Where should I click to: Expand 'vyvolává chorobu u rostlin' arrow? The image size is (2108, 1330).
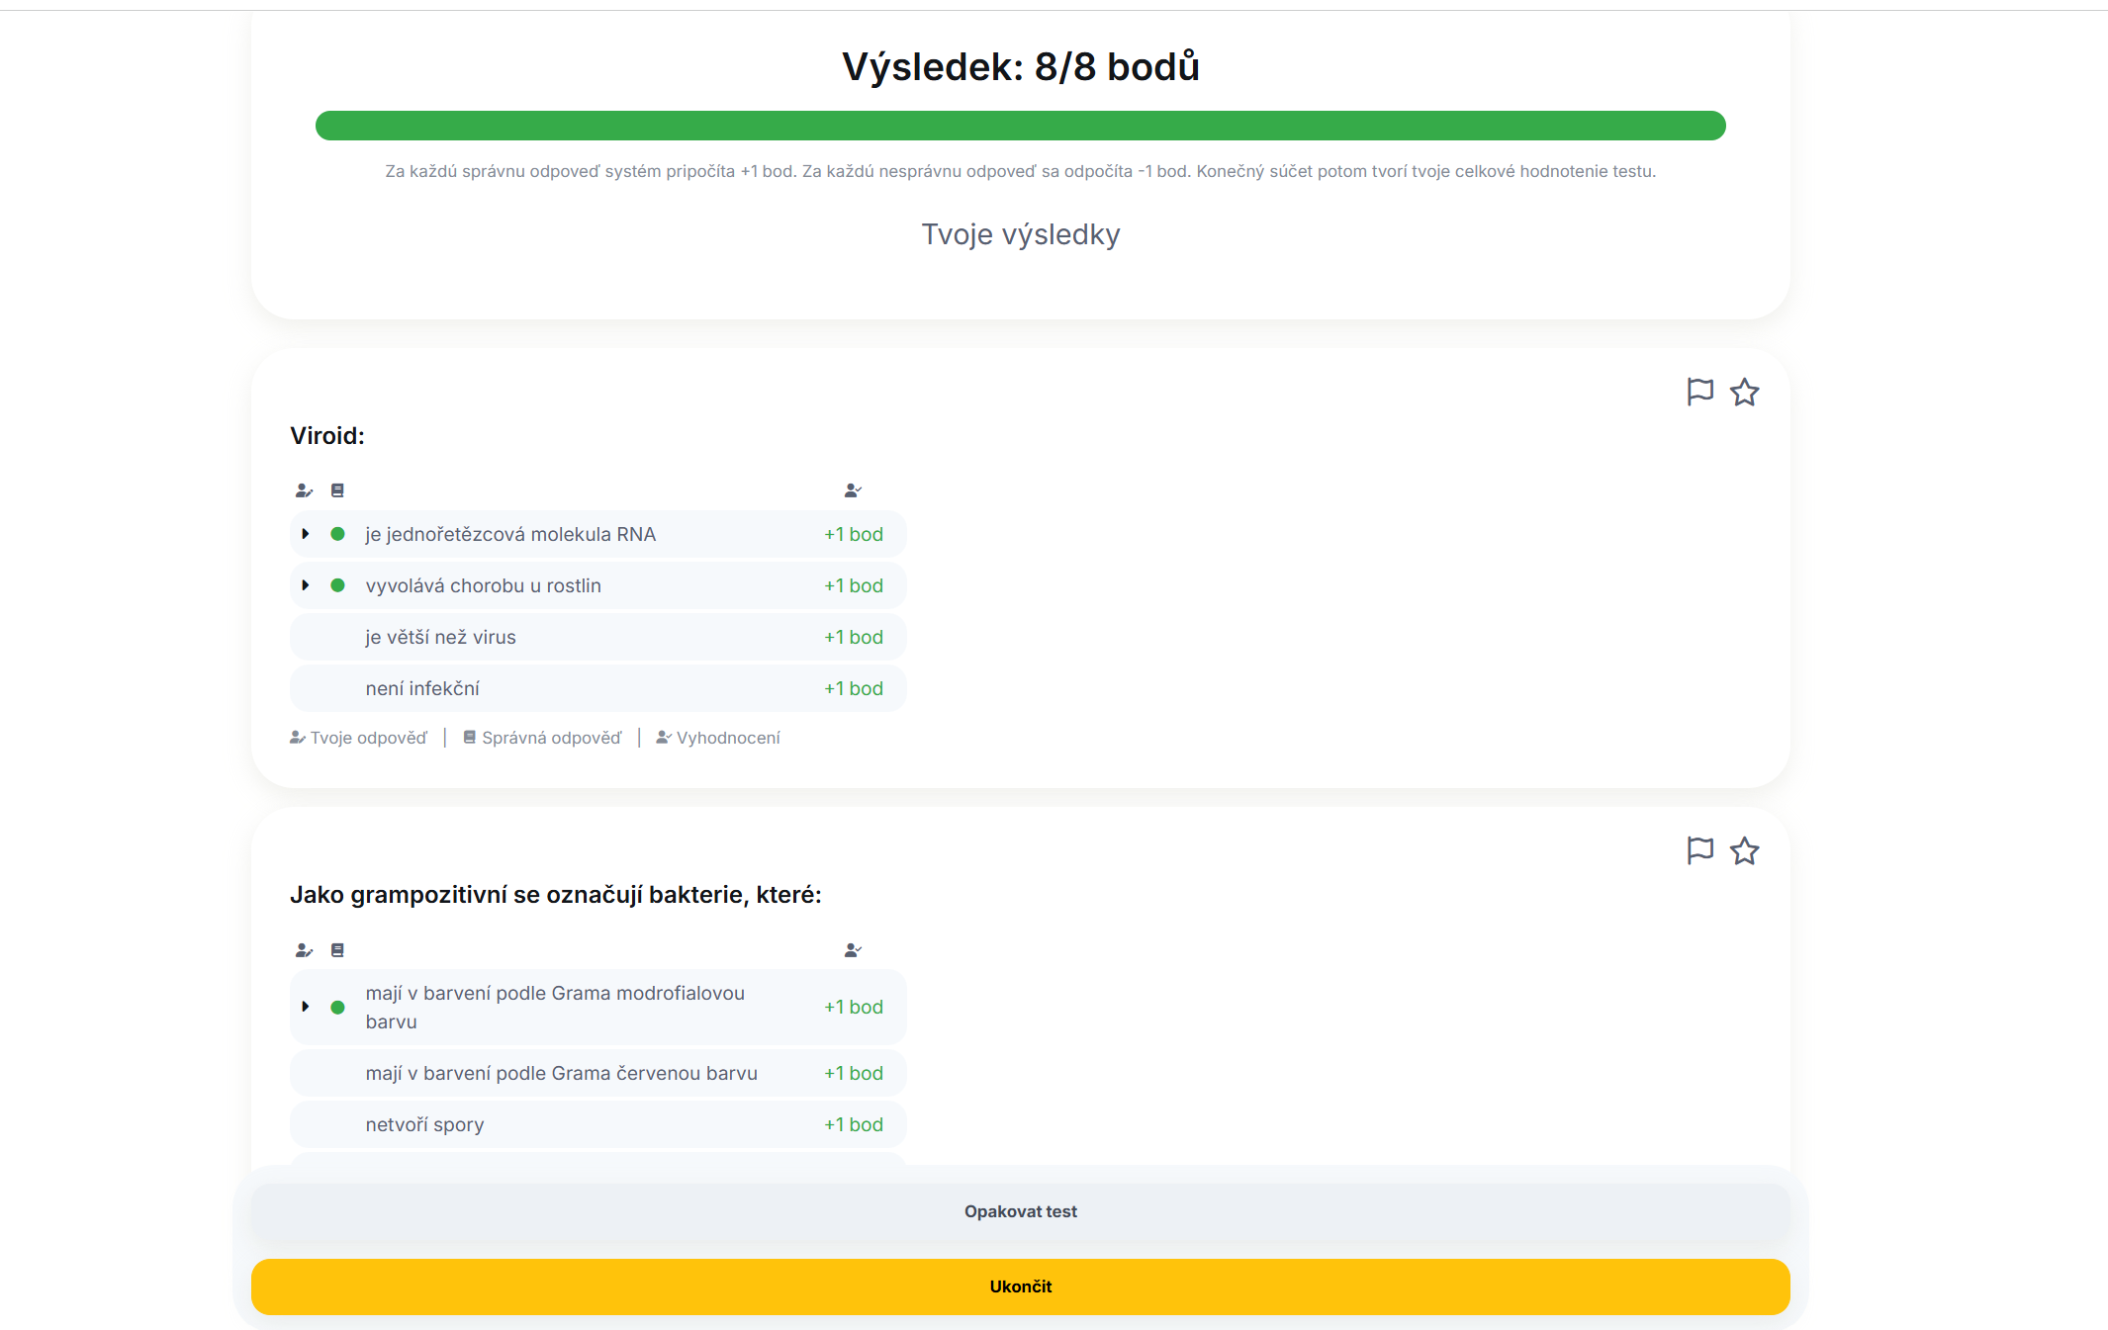coord(306,585)
